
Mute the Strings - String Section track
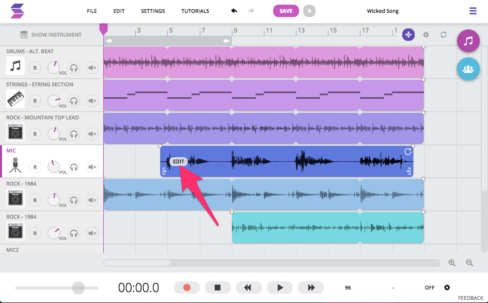click(92, 101)
